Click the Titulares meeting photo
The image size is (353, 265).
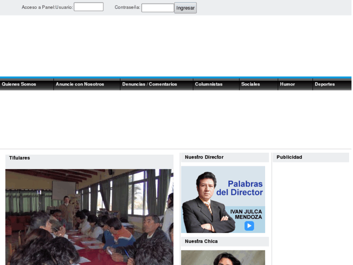click(x=89, y=217)
